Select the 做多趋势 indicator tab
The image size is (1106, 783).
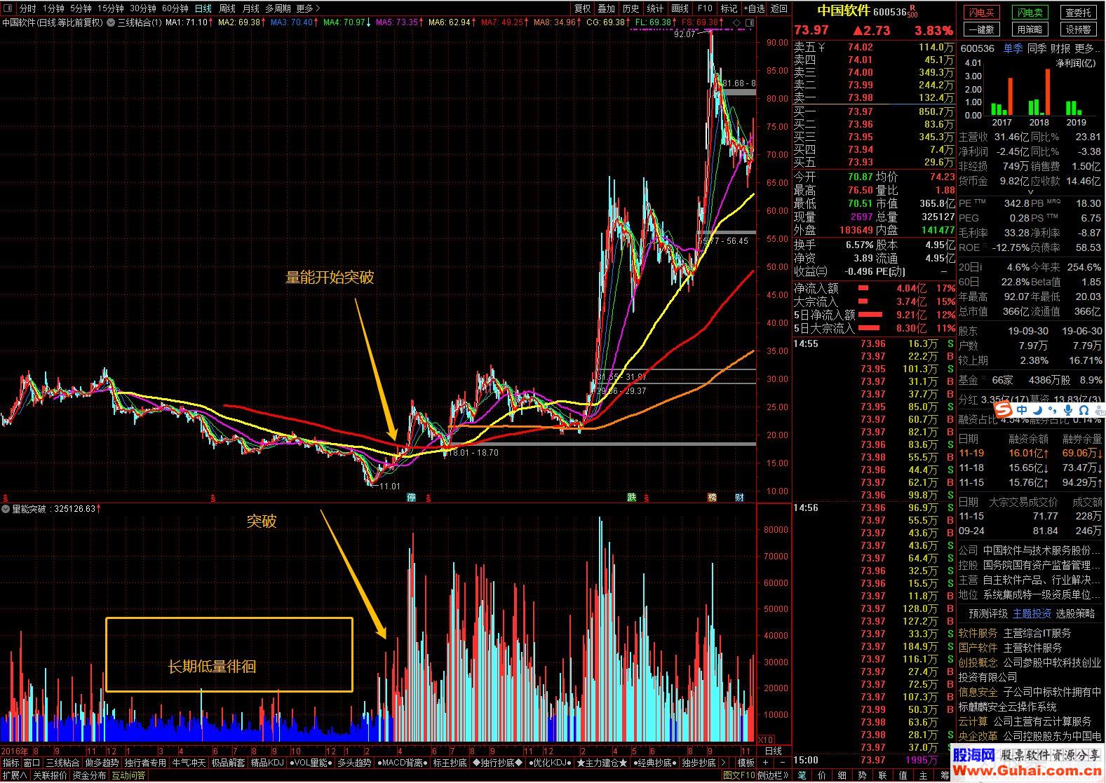tap(102, 763)
